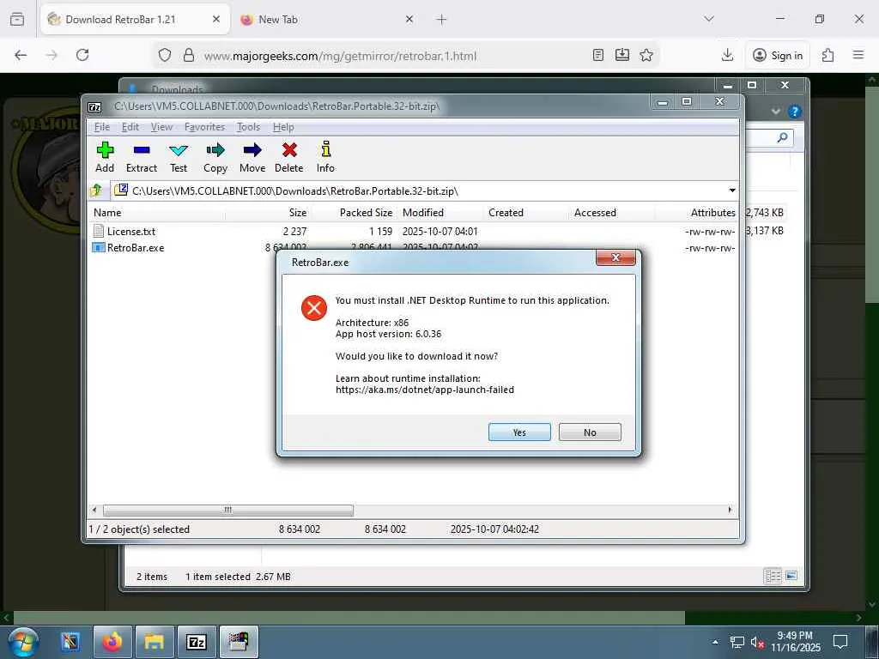Open Windows Start menu

point(23,642)
